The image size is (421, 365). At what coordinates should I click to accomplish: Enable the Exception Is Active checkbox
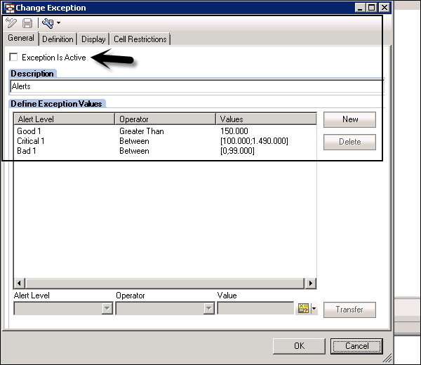point(14,58)
